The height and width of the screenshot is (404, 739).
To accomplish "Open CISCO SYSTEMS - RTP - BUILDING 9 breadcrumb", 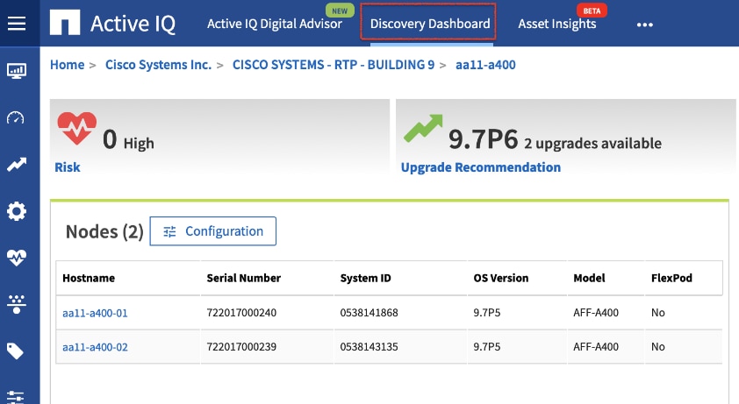I will [334, 65].
